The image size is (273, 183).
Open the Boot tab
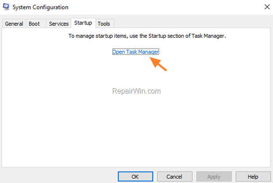[x=34, y=24]
